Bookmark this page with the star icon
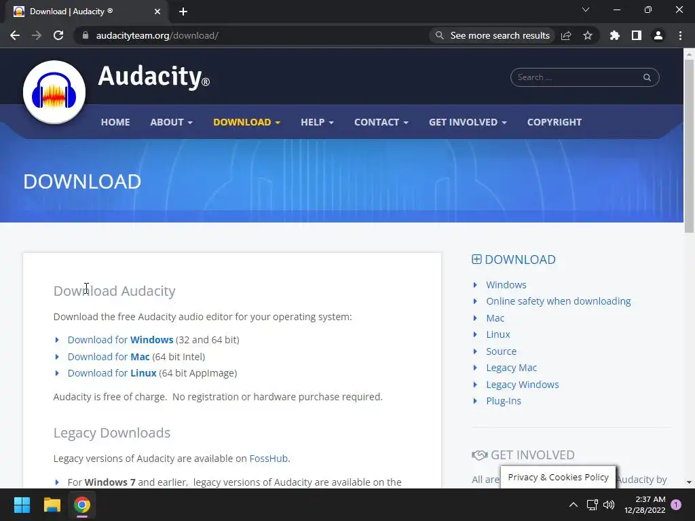 click(x=588, y=35)
